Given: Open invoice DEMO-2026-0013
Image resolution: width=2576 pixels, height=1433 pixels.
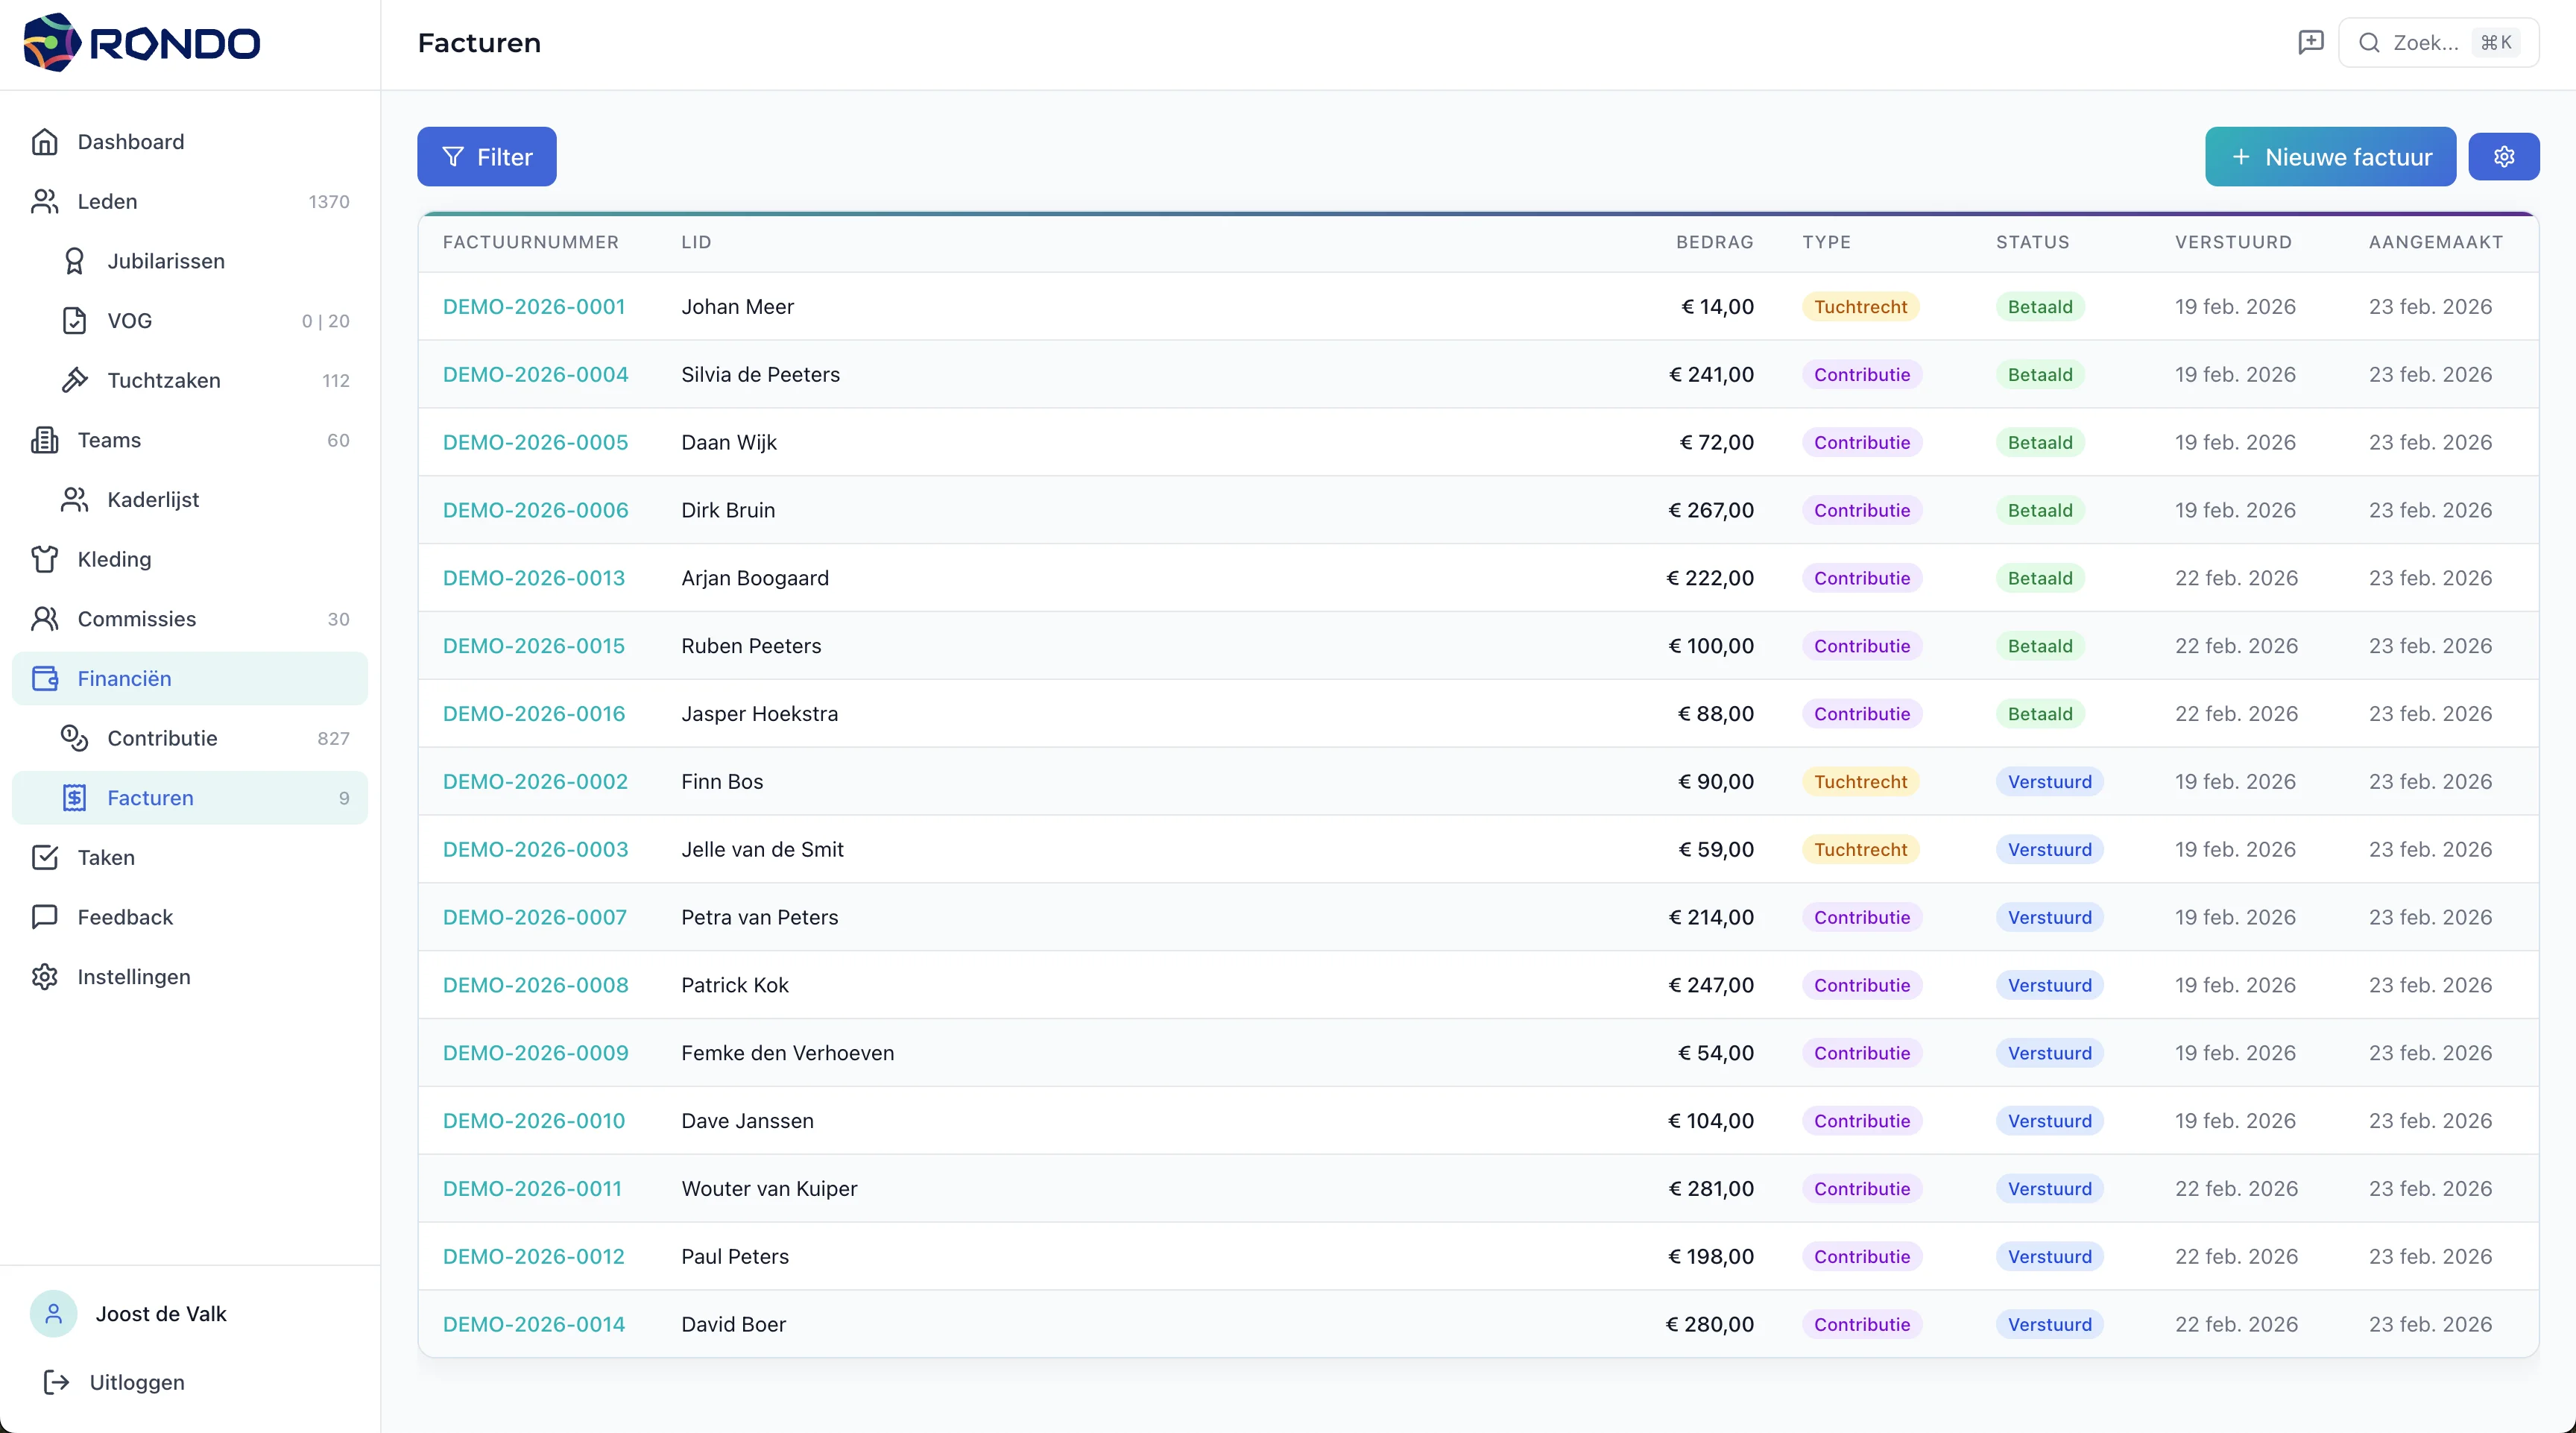Looking at the screenshot, I should pyautogui.click(x=534, y=578).
